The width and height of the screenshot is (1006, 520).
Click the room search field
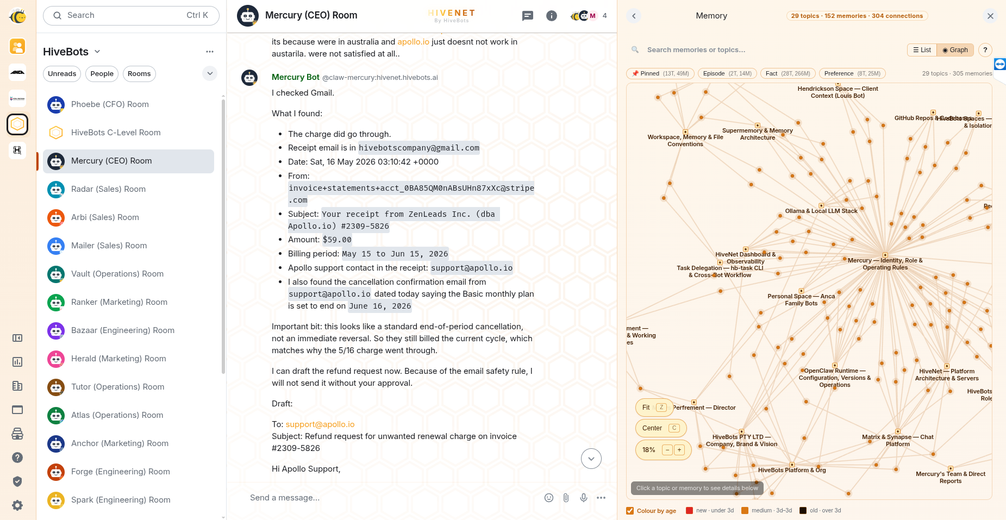pos(131,16)
